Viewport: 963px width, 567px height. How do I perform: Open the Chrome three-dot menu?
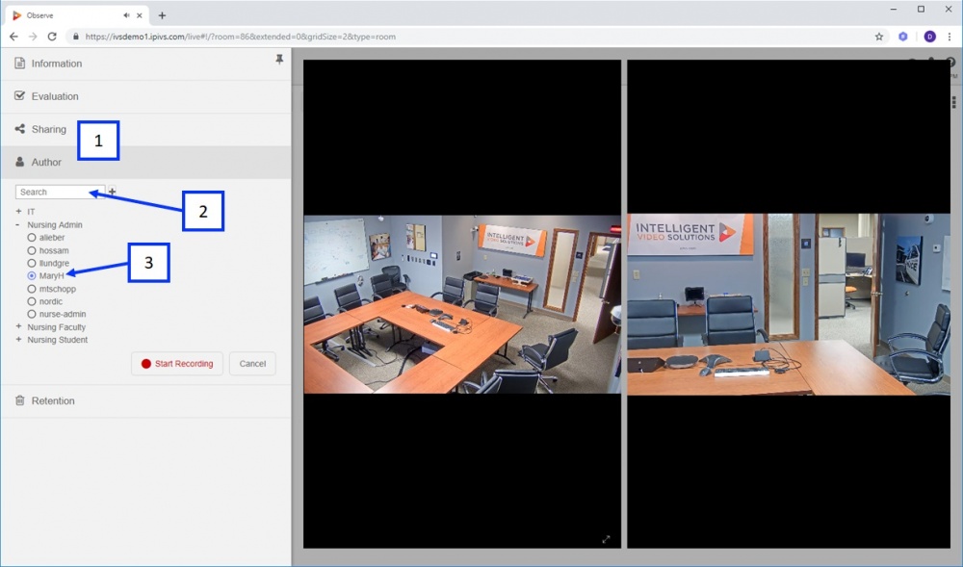950,37
